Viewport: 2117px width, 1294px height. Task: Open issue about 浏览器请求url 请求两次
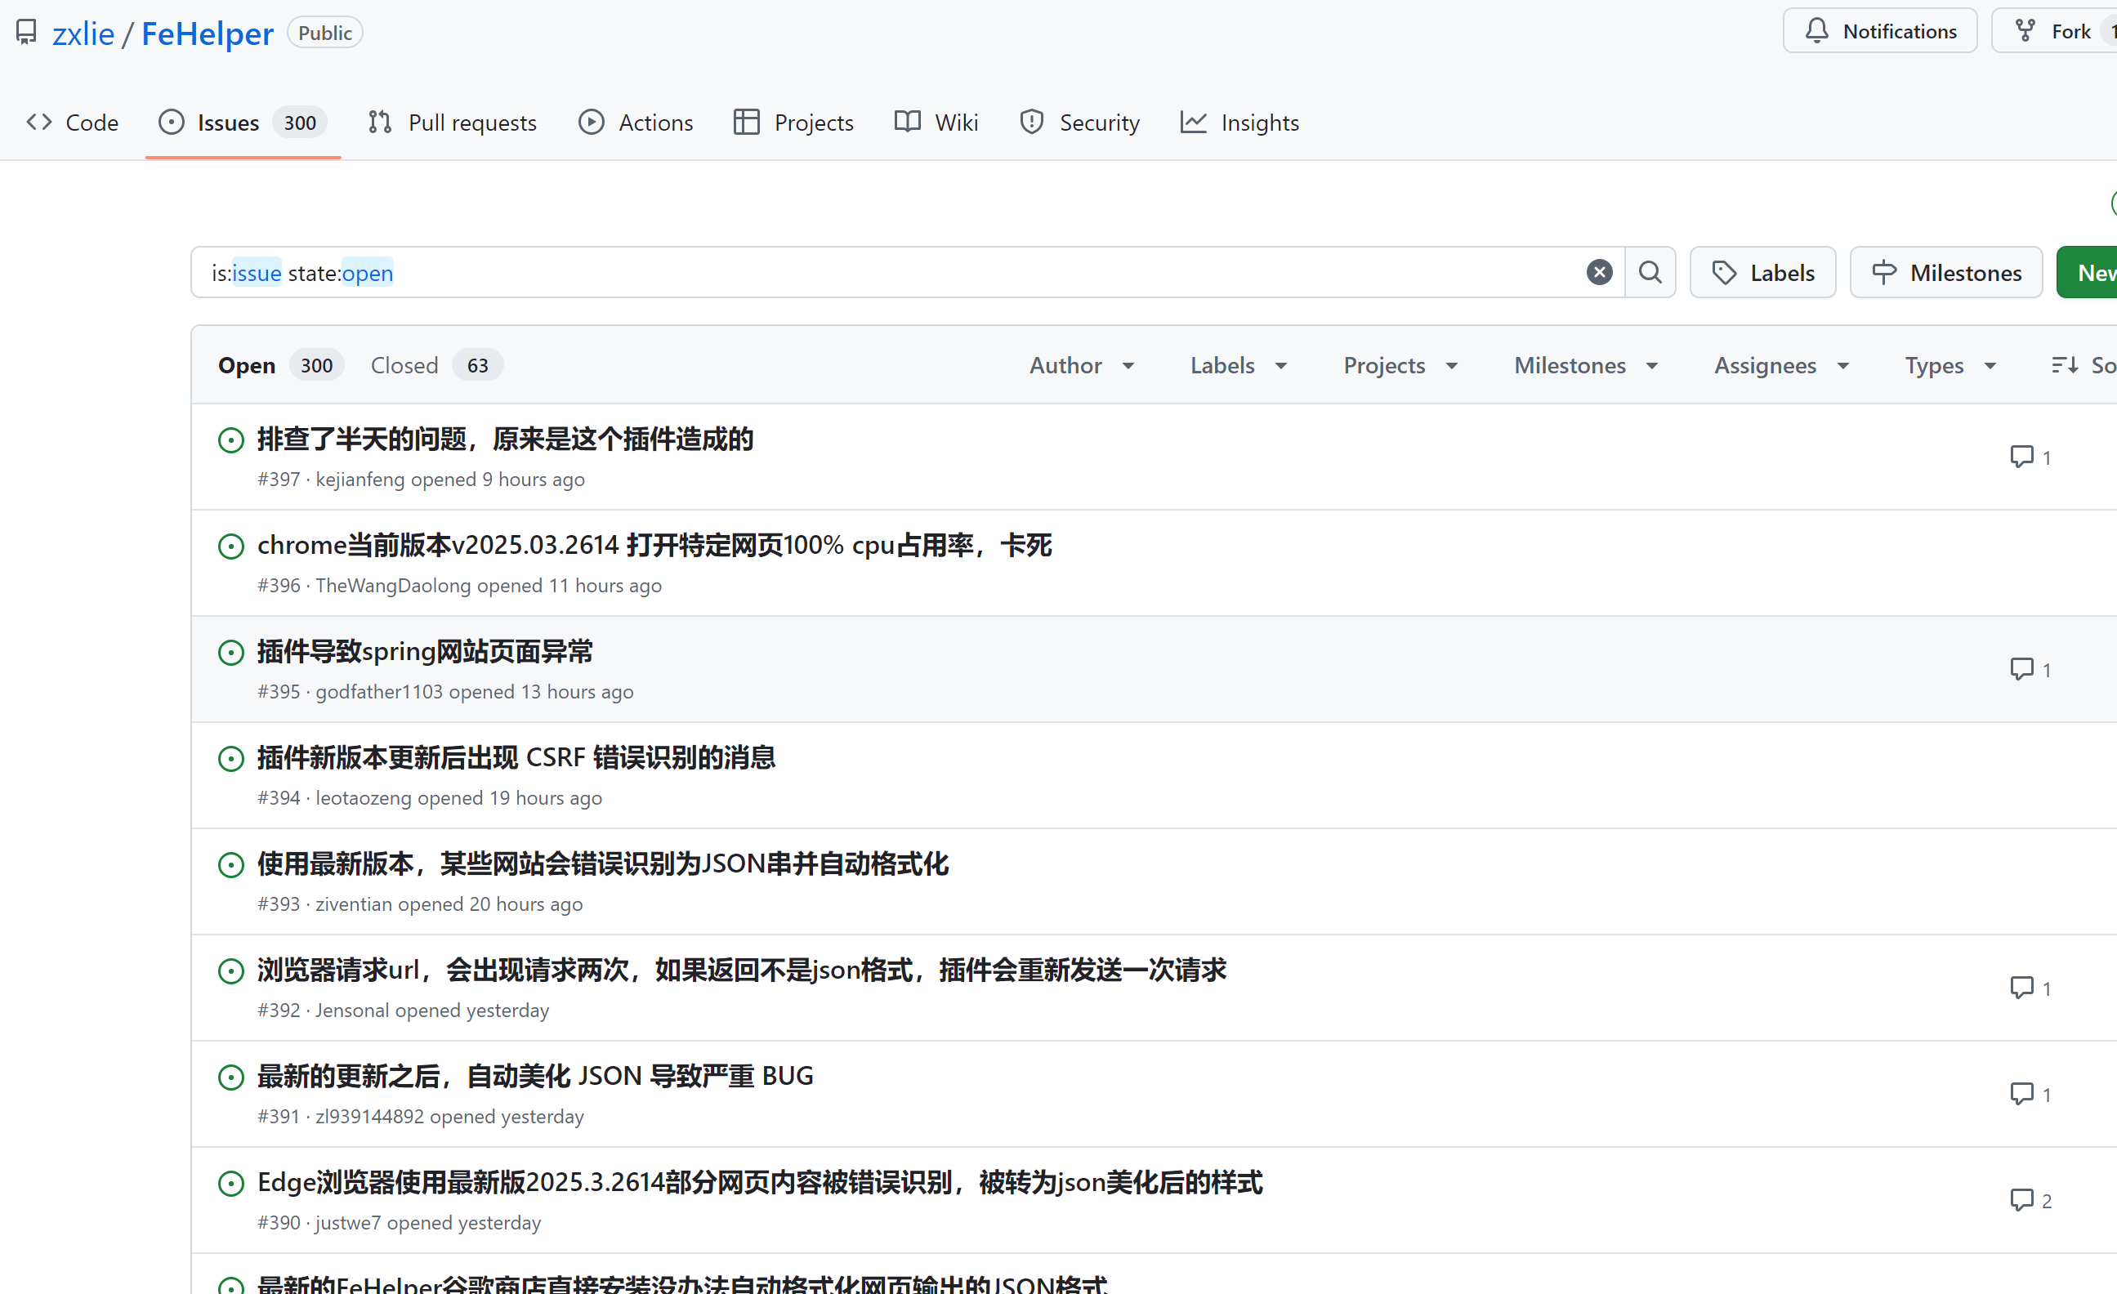743,970
